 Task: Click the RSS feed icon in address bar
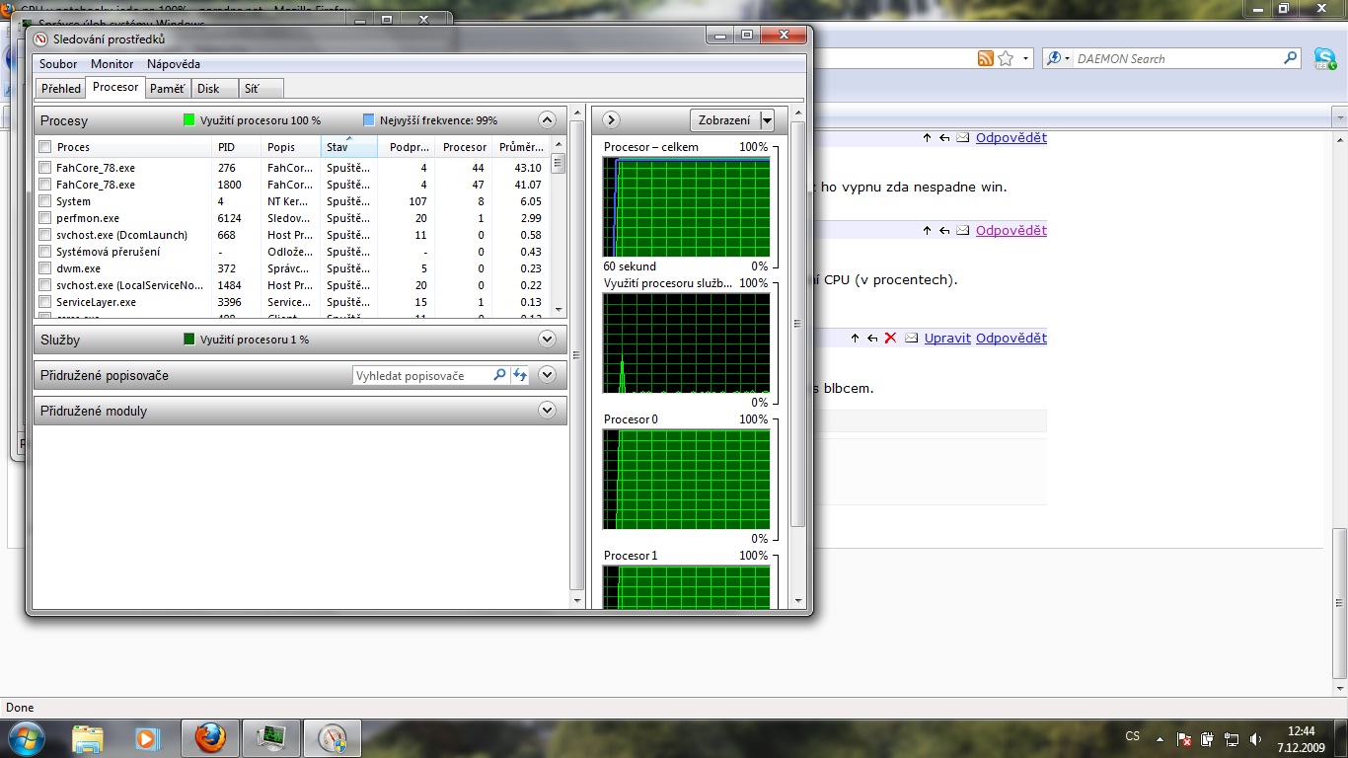[985, 58]
